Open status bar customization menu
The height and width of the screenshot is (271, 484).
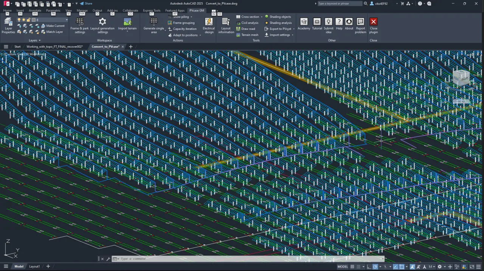point(479,266)
